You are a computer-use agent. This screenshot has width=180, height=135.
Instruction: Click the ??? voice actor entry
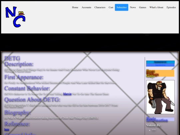click(x=154, y=130)
